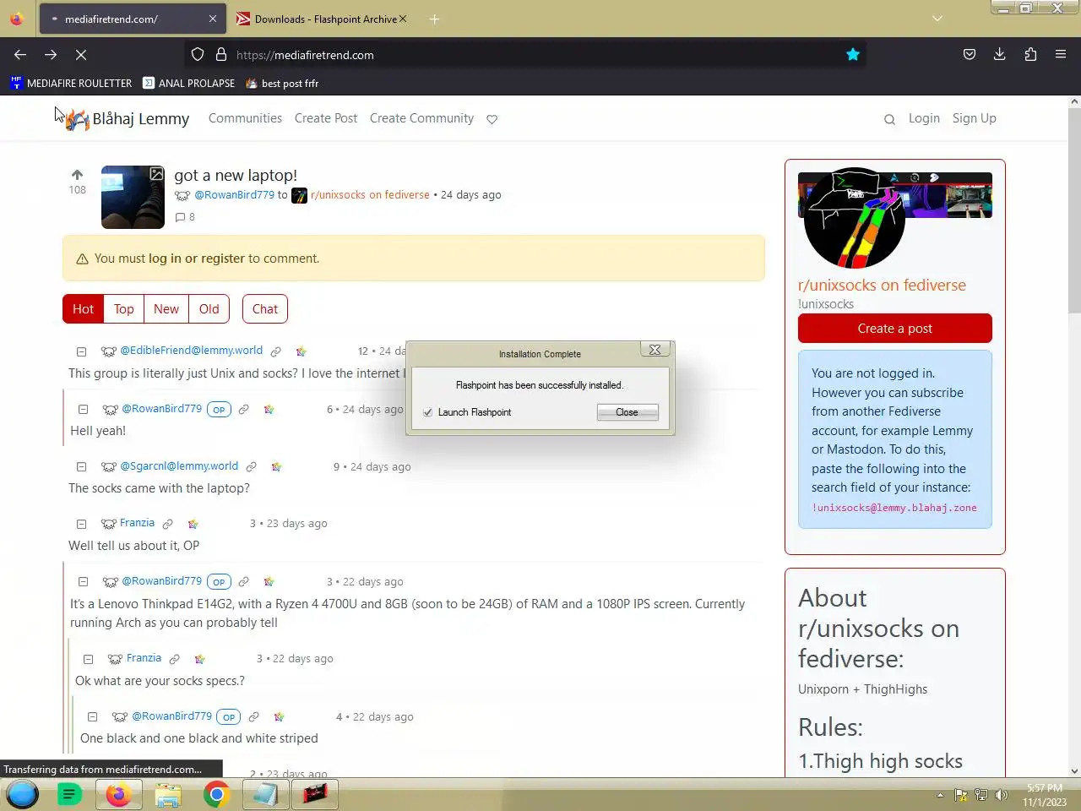Open the 'best post frfr' bookmark
Image resolution: width=1081 pixels, height=811 pixels.
point(282,83)
